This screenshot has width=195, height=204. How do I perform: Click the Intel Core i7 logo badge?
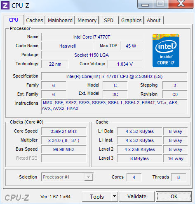[x=166, y=50]
